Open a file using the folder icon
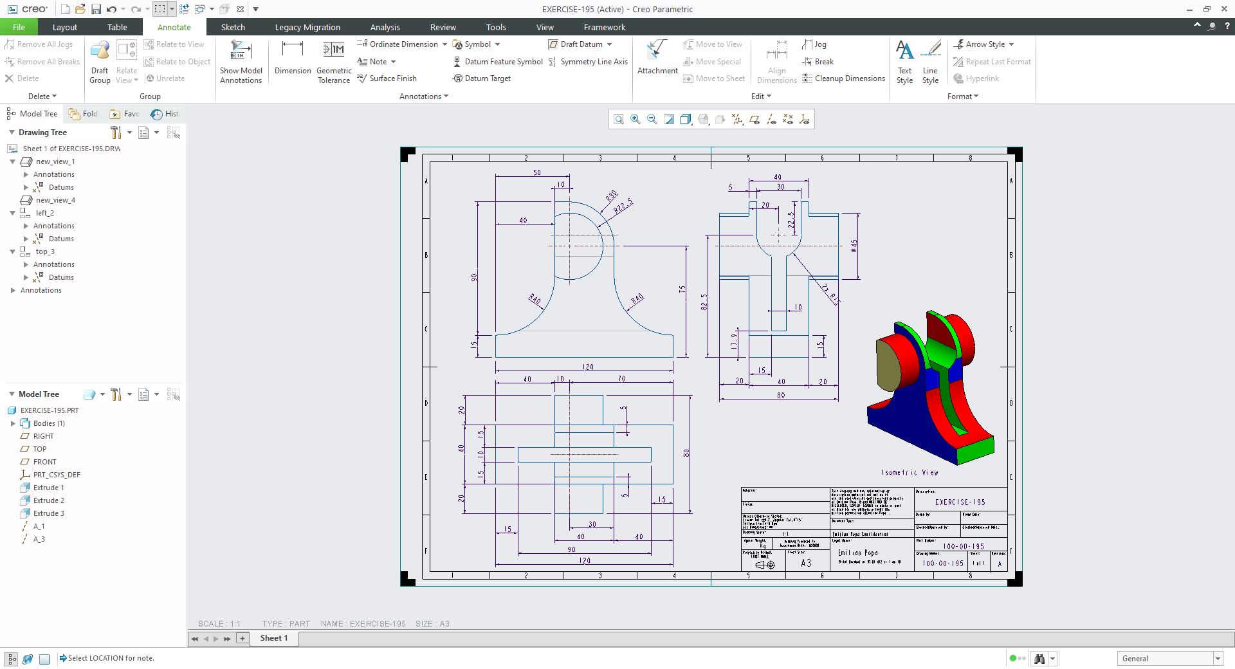This screenshot has height=669, width=1235. coord(80,9)
